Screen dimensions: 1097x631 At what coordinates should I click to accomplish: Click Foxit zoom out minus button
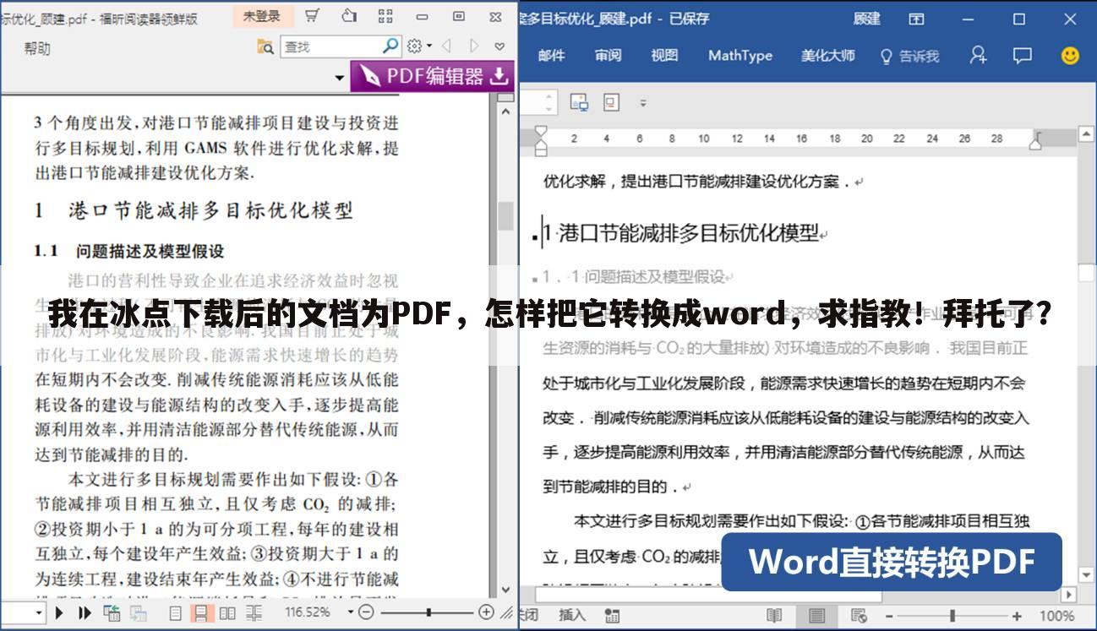point(367,612)
